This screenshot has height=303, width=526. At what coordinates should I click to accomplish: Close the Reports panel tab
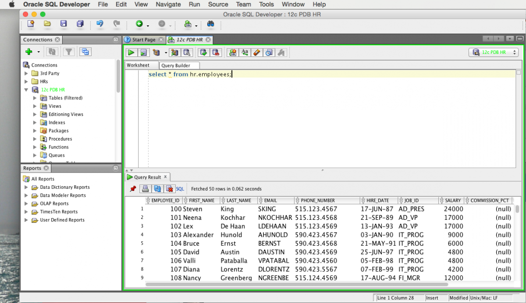pyautogui.click(x=46, y=168)
